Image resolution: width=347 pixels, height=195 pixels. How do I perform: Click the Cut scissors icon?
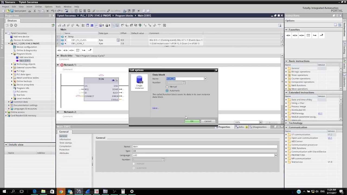(34, 11)
